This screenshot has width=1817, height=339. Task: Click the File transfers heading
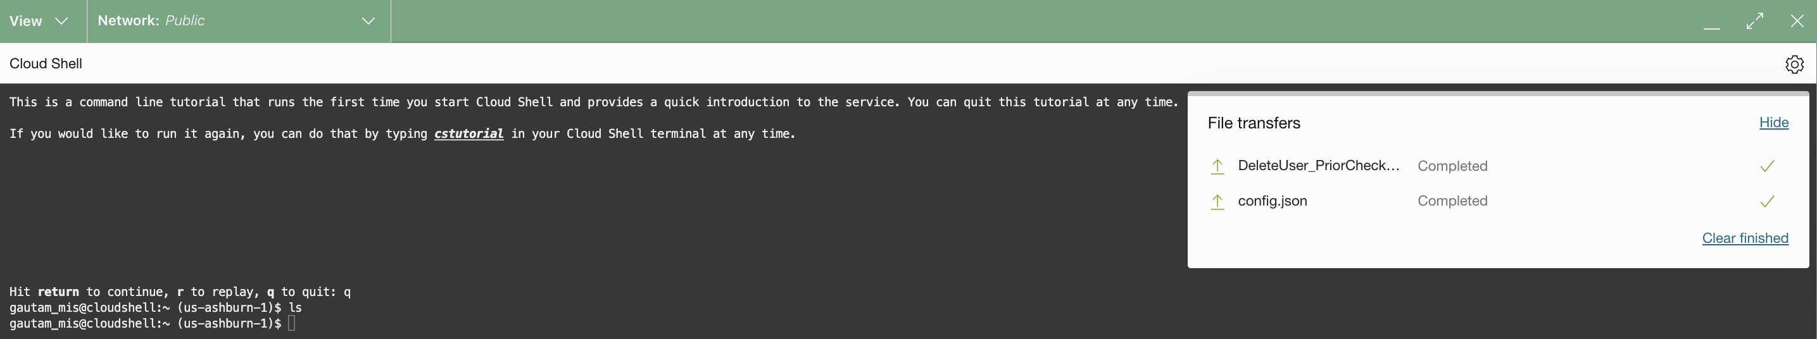point(1254,123)
